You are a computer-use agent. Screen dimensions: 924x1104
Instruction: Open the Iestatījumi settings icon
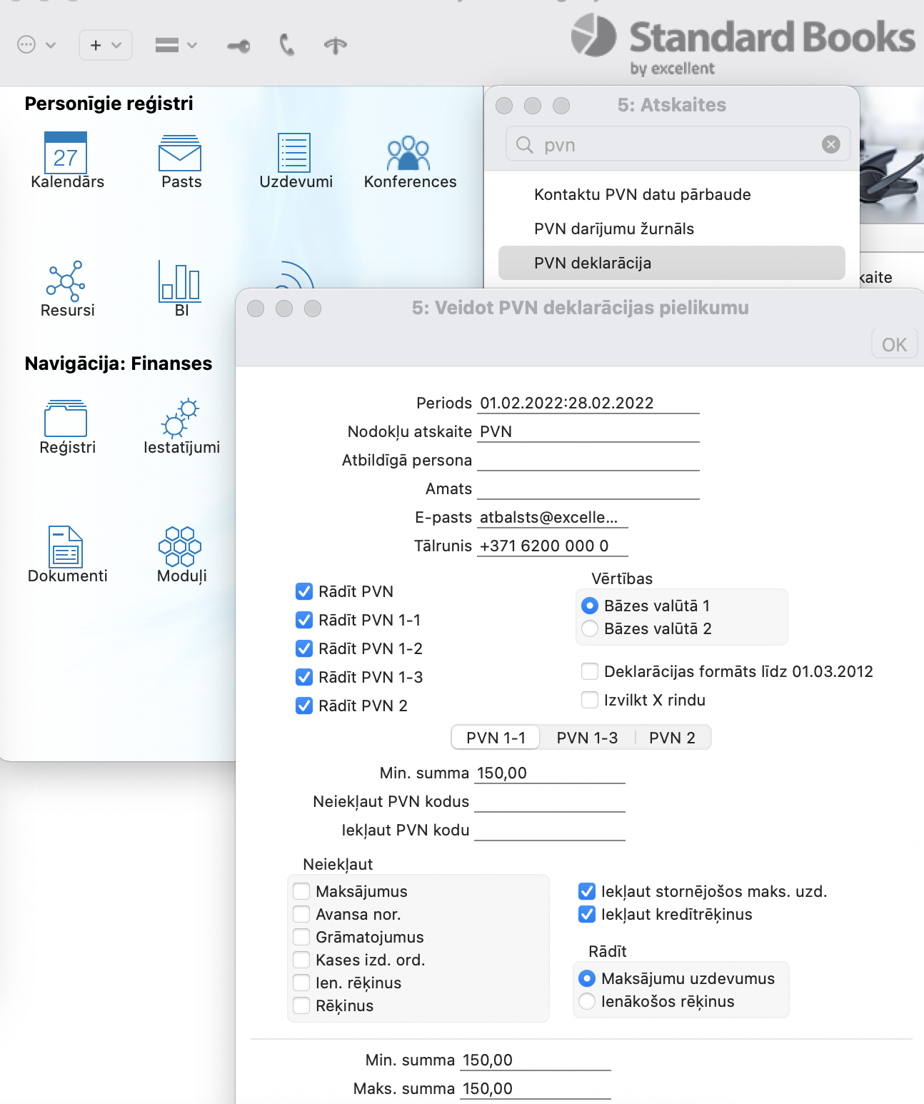(x=181, y=418)
